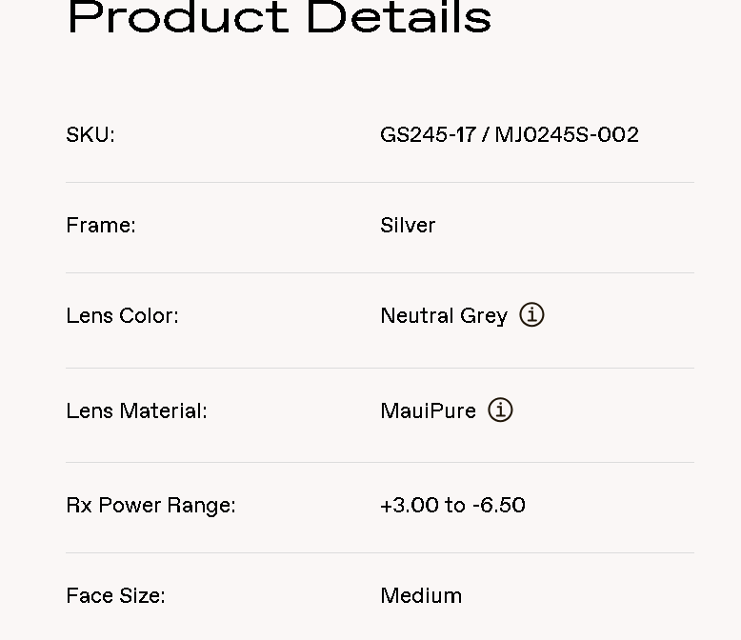Open the Lens Material info icon
Image resolution: width=741 pixels, height=640 pixels.
coord(500,410)
